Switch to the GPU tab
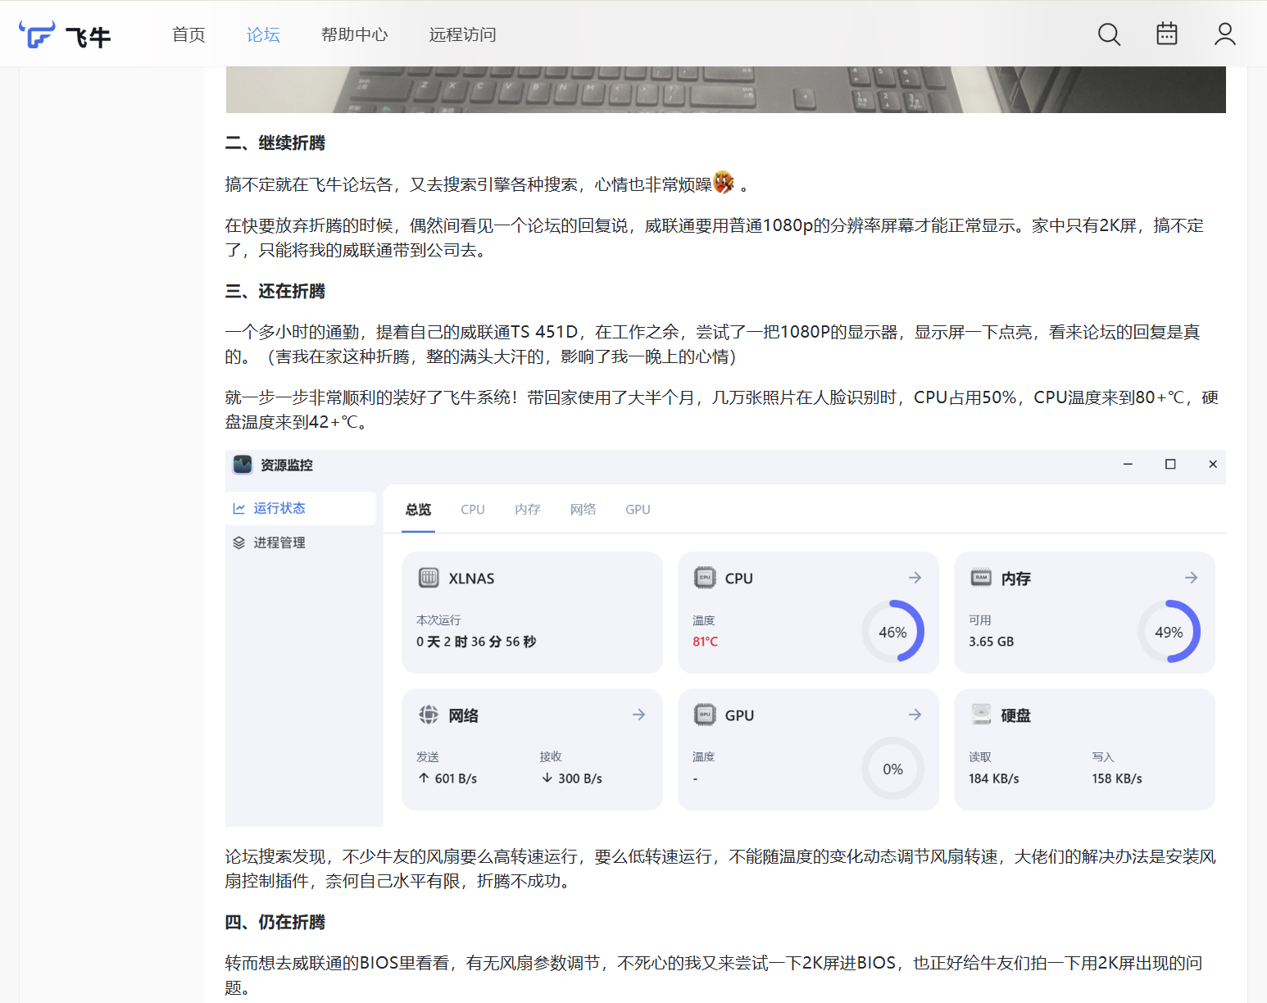The height and width of the screenshot is (1003, 1267). 638,510
